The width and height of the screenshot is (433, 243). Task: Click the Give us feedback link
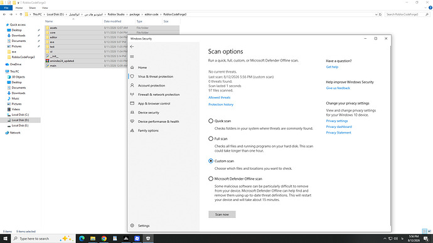tap(338, 88)
